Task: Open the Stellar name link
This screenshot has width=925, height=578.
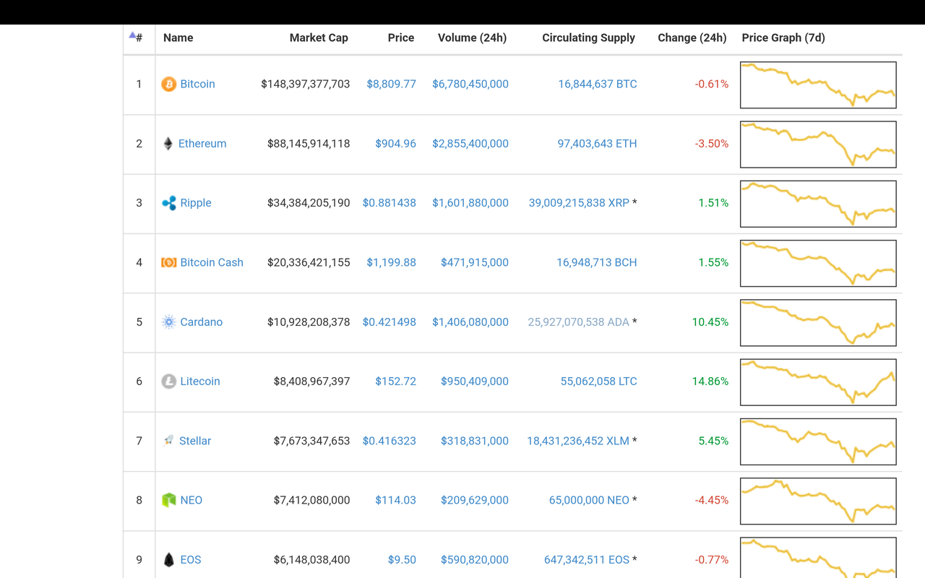Action: point(195,441)
